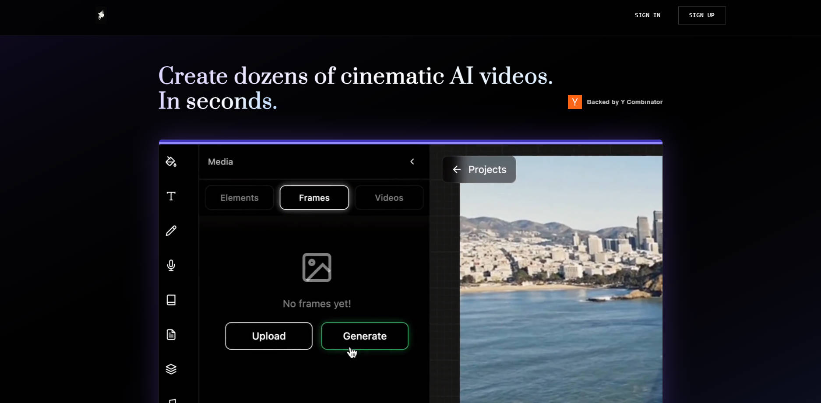Collapse the Media panel with chevron
This screenshot has width=821, height=403.
click(412, 162)
